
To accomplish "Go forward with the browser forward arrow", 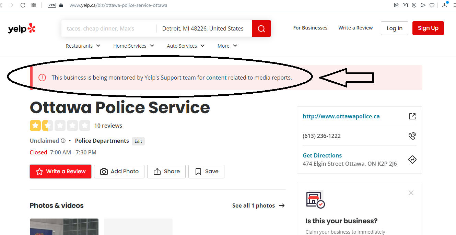I will 12,5.
